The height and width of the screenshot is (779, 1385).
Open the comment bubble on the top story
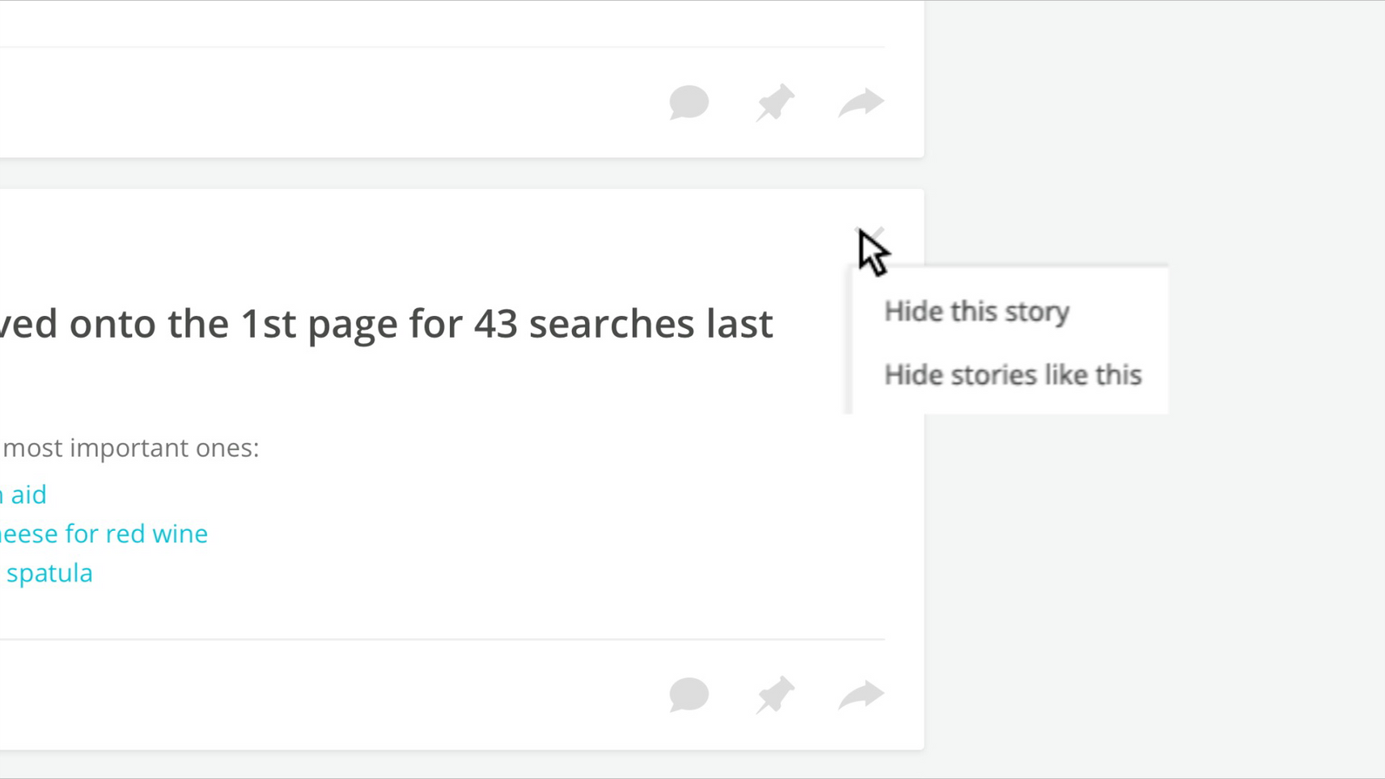688,102
